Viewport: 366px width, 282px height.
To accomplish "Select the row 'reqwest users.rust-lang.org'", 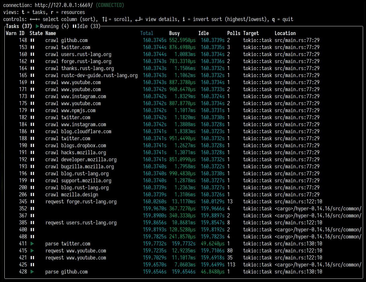I will tap(184, 223).
